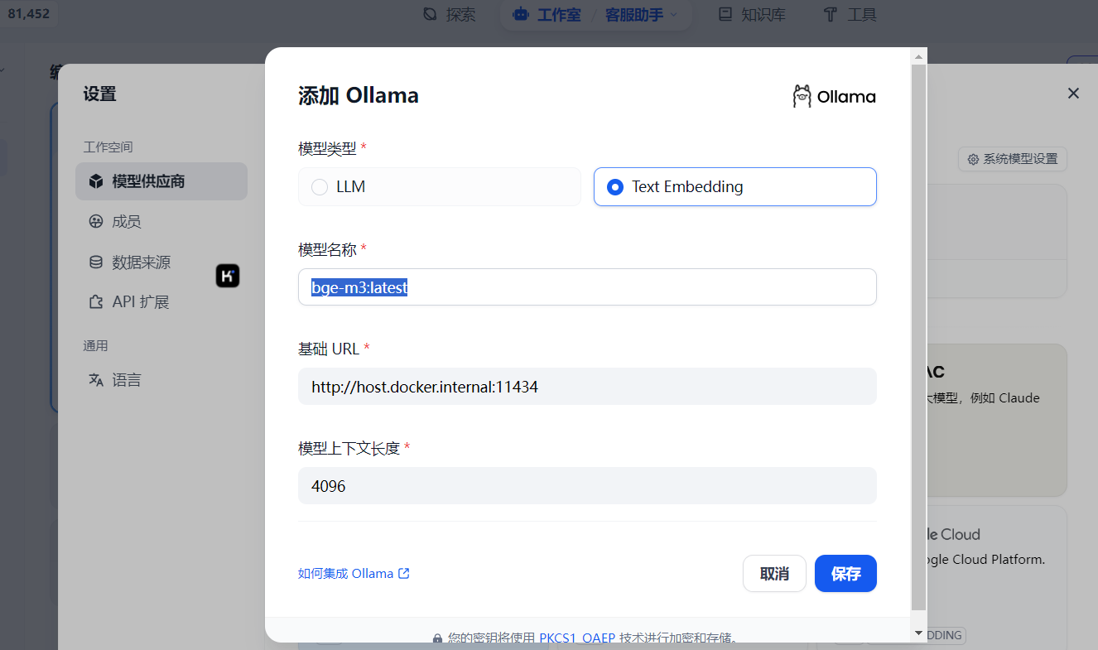Open system model settings button
1098x650 pixels.
(1013, 159)
